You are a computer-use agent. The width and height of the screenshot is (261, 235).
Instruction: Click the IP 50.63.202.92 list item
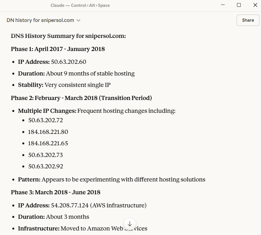pyautogui.click(x=46, y=166)
